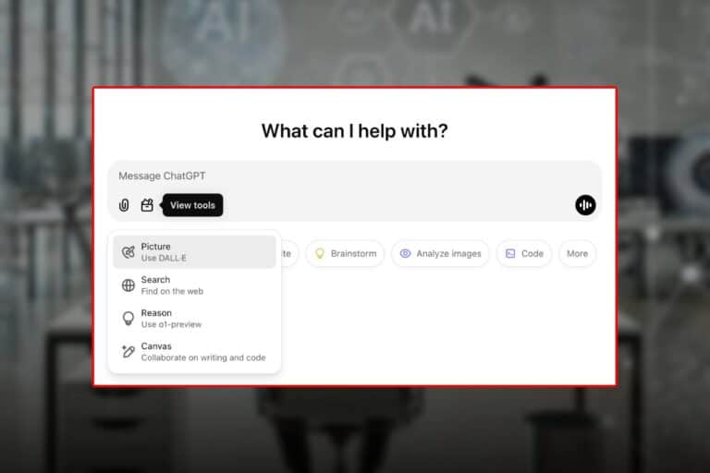Select Picture Use DALL-E menu entry
This screenshot has height=473, width=710.
194,252
